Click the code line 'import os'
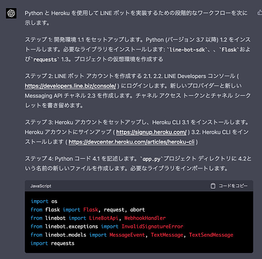Screen dimensions: 262x259 (44, 201)
